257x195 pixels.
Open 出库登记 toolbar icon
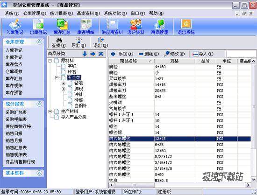[38, 27]
